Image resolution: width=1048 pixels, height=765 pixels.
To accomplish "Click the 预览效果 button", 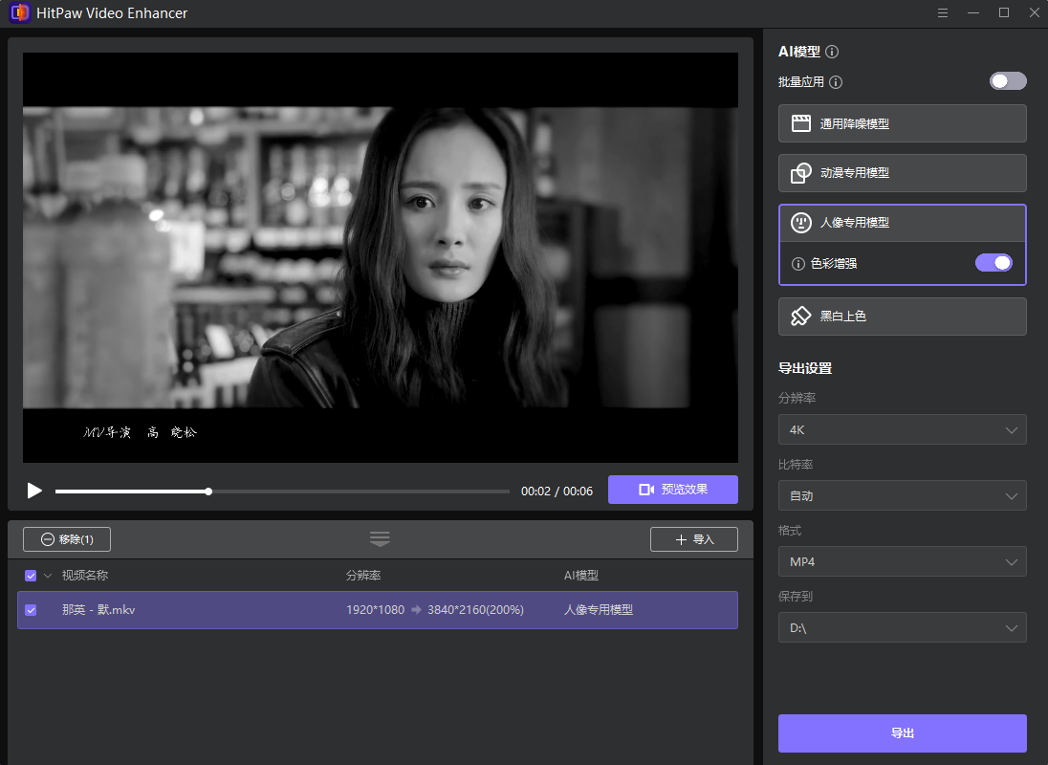I will [673, 490].
